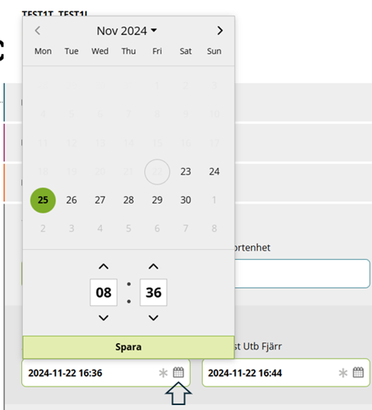This screenshot has width=372, height=410.
Task: Select Sunday November 24 in the calendar
Action: 214,171
